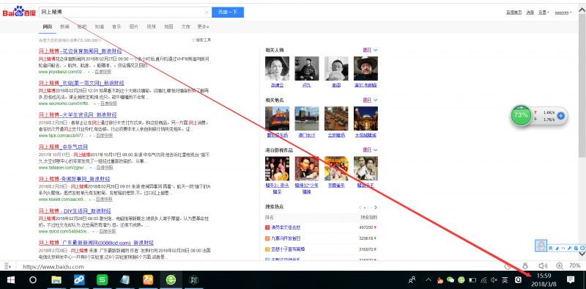Open the rank 1 hot search item
This screenshot has height=289, width=586.
click(286, 227)
